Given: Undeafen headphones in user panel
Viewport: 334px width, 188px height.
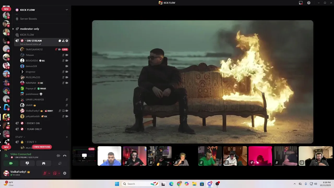Looking at the screenshot, I should click(55, 173).
